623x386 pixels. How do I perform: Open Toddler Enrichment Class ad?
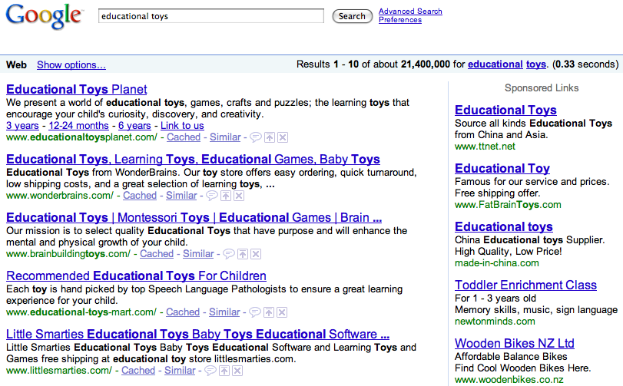[525, 285]
